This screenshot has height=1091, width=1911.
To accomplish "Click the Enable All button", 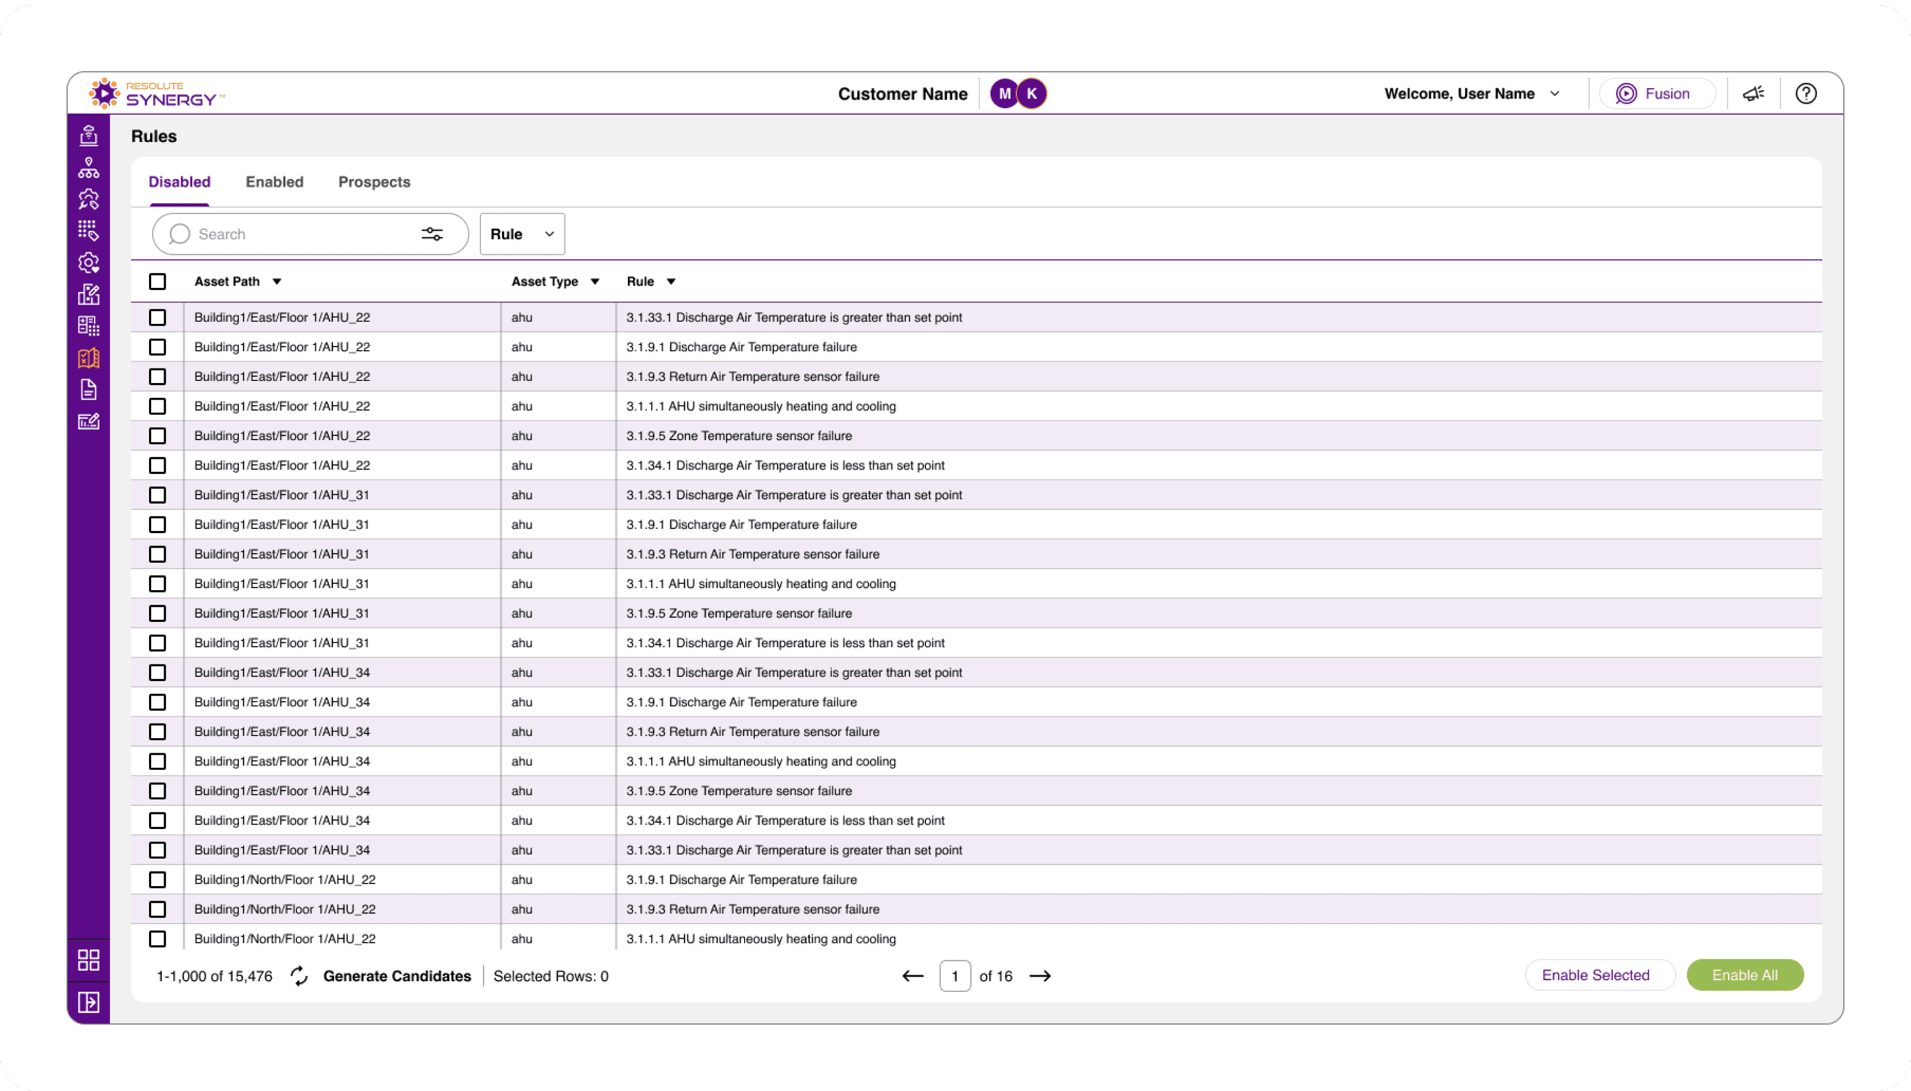I will pos(1744,975).
